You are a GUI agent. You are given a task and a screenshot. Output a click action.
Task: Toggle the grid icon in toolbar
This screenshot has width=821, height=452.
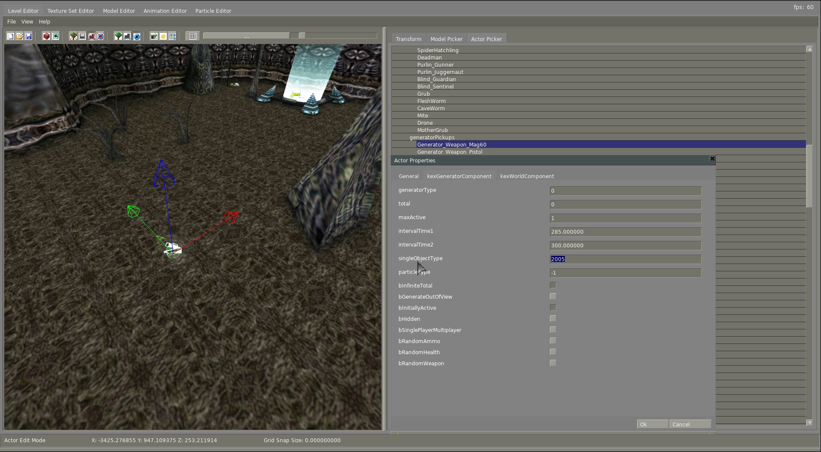(x=193, y=36)
